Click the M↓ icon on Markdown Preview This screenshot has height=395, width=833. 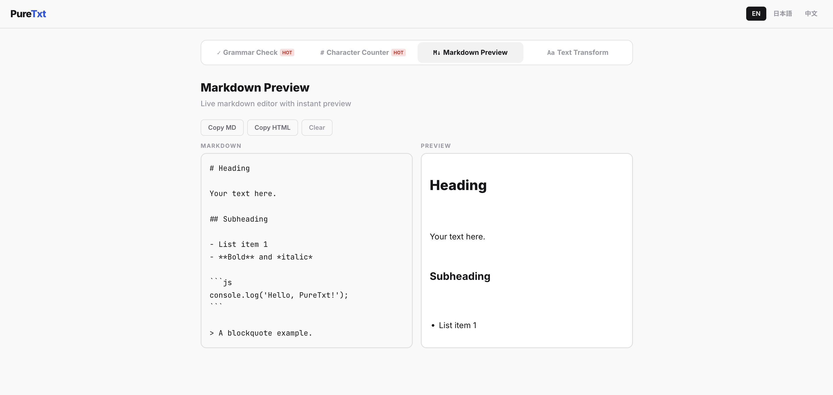437,53
